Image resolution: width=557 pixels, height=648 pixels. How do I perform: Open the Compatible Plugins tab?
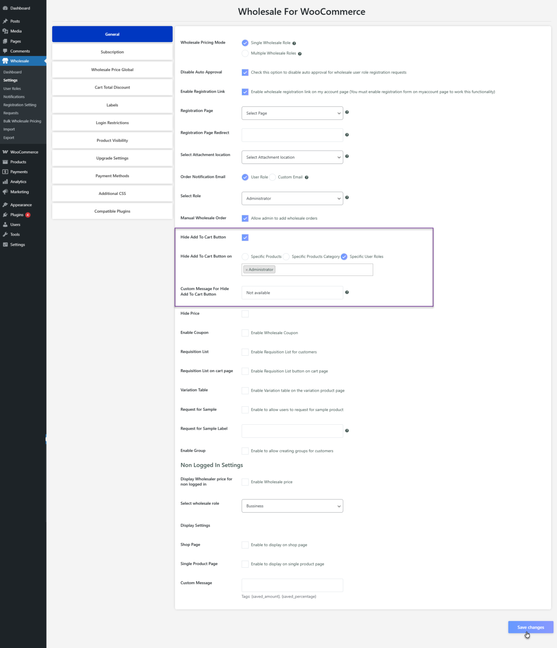(x=112, y=211)
